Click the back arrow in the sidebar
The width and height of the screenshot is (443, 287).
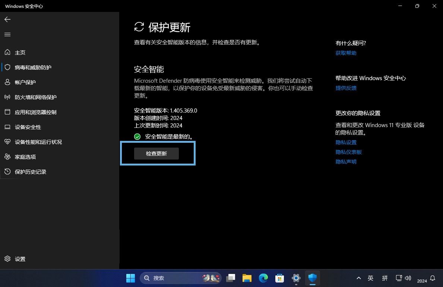tap(7, 19)
